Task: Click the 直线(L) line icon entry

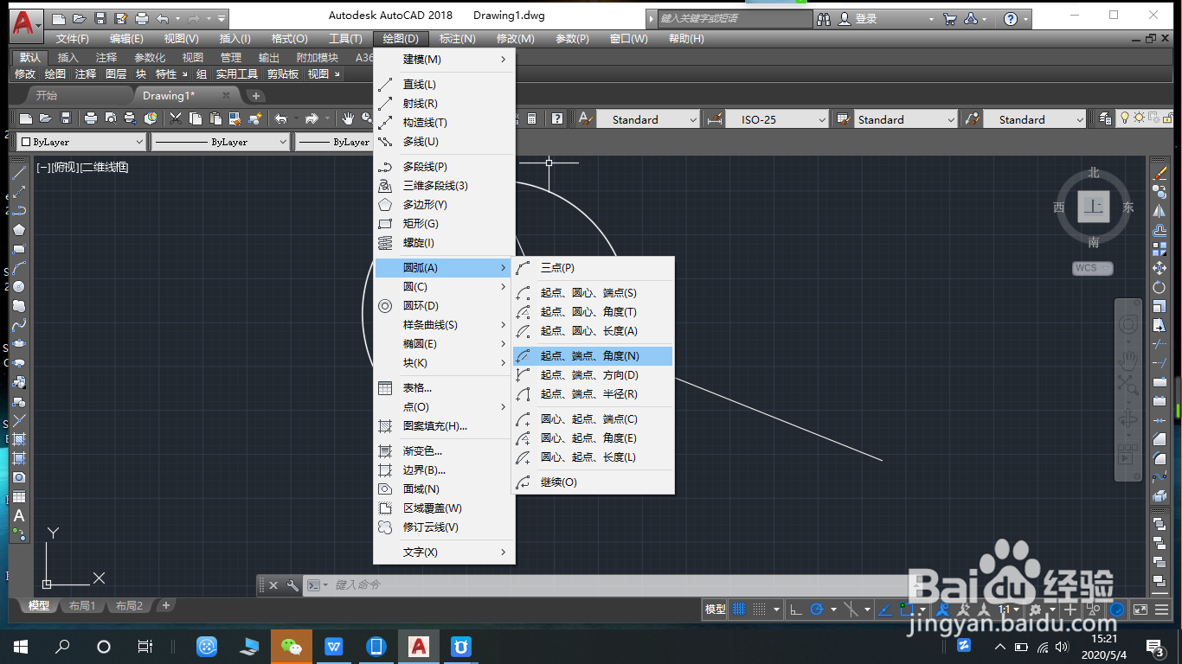Action: click(386, 85)
